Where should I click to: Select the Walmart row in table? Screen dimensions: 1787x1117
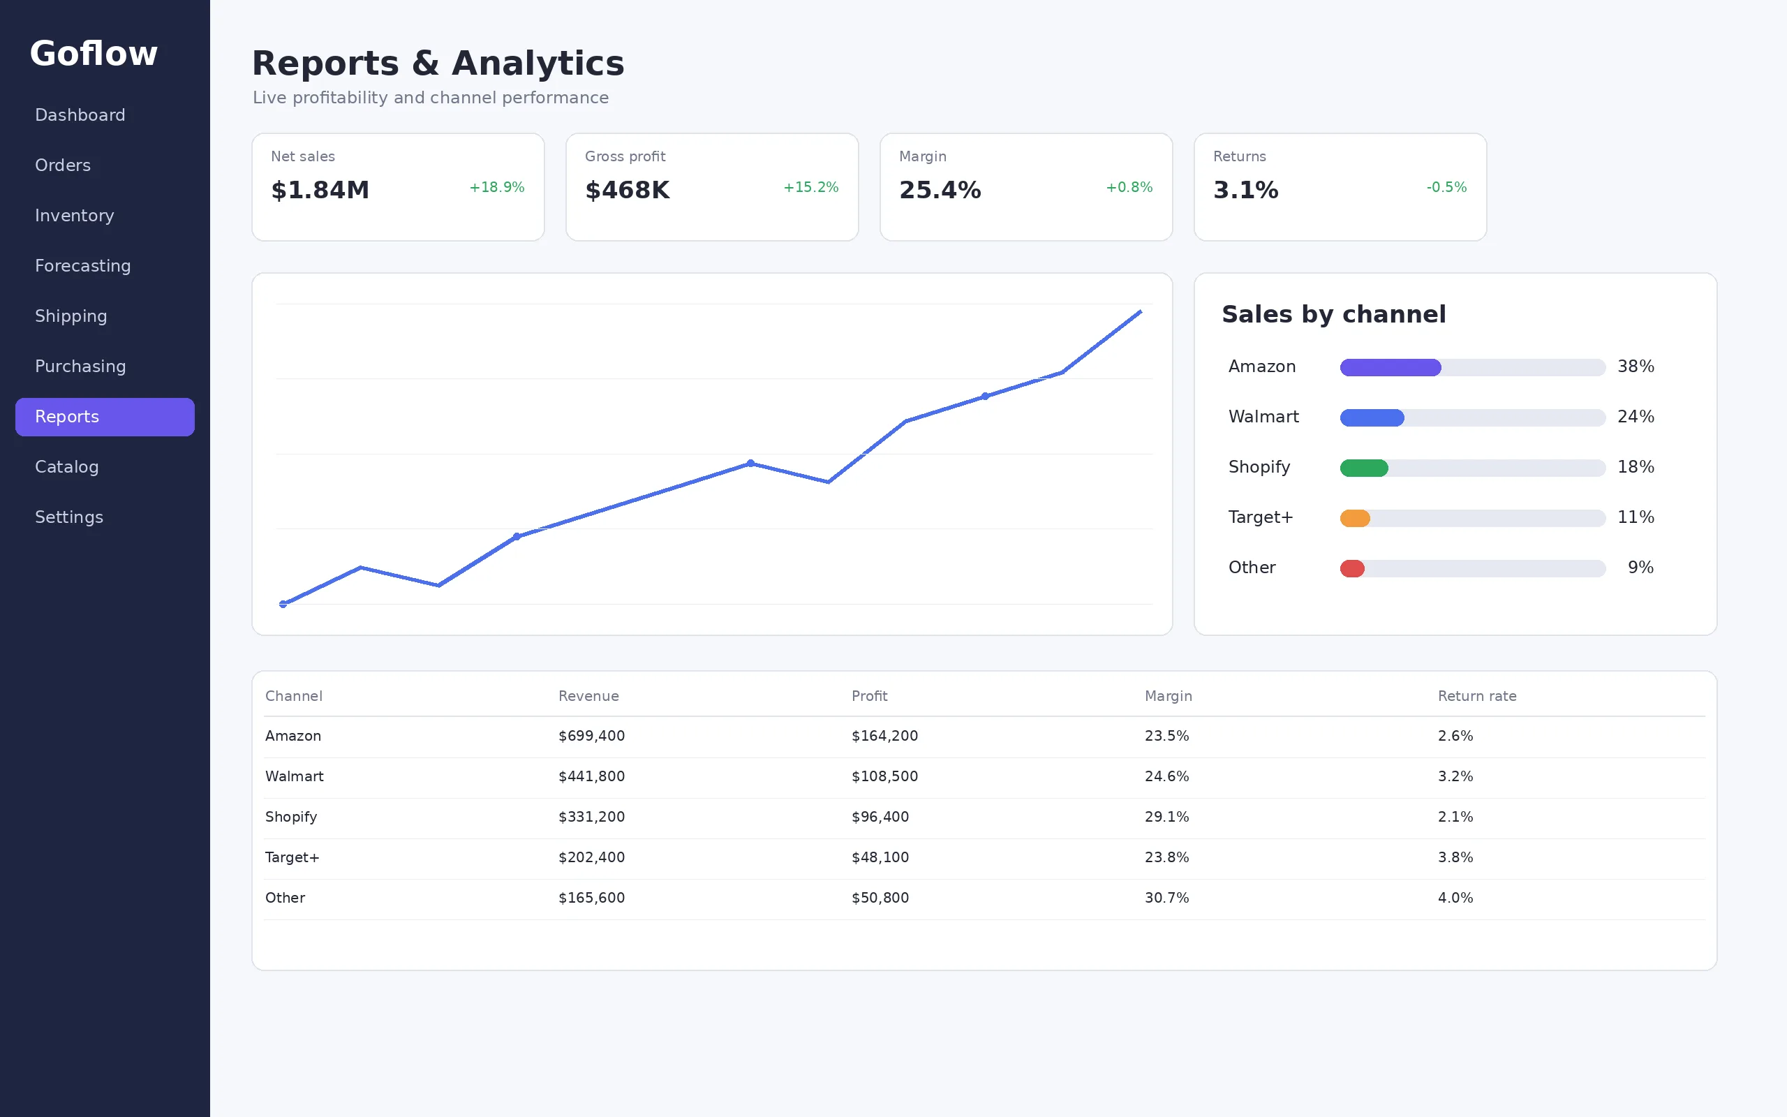[x=984, y=777]
